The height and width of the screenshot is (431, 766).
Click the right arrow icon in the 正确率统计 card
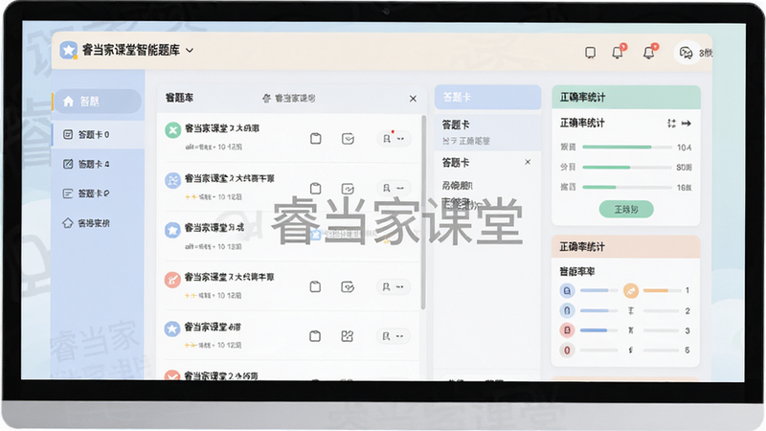[x=687, y=124]
